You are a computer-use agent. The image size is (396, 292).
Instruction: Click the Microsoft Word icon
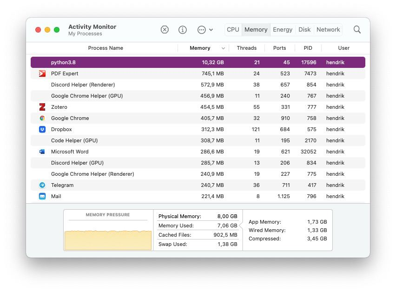coord(42,152)
